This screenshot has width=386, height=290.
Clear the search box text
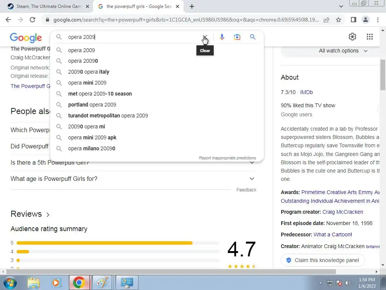coord(205,37)
